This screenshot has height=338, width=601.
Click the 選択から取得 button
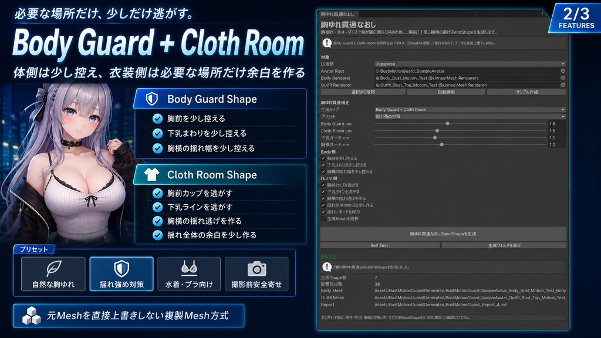click(363, 92)
